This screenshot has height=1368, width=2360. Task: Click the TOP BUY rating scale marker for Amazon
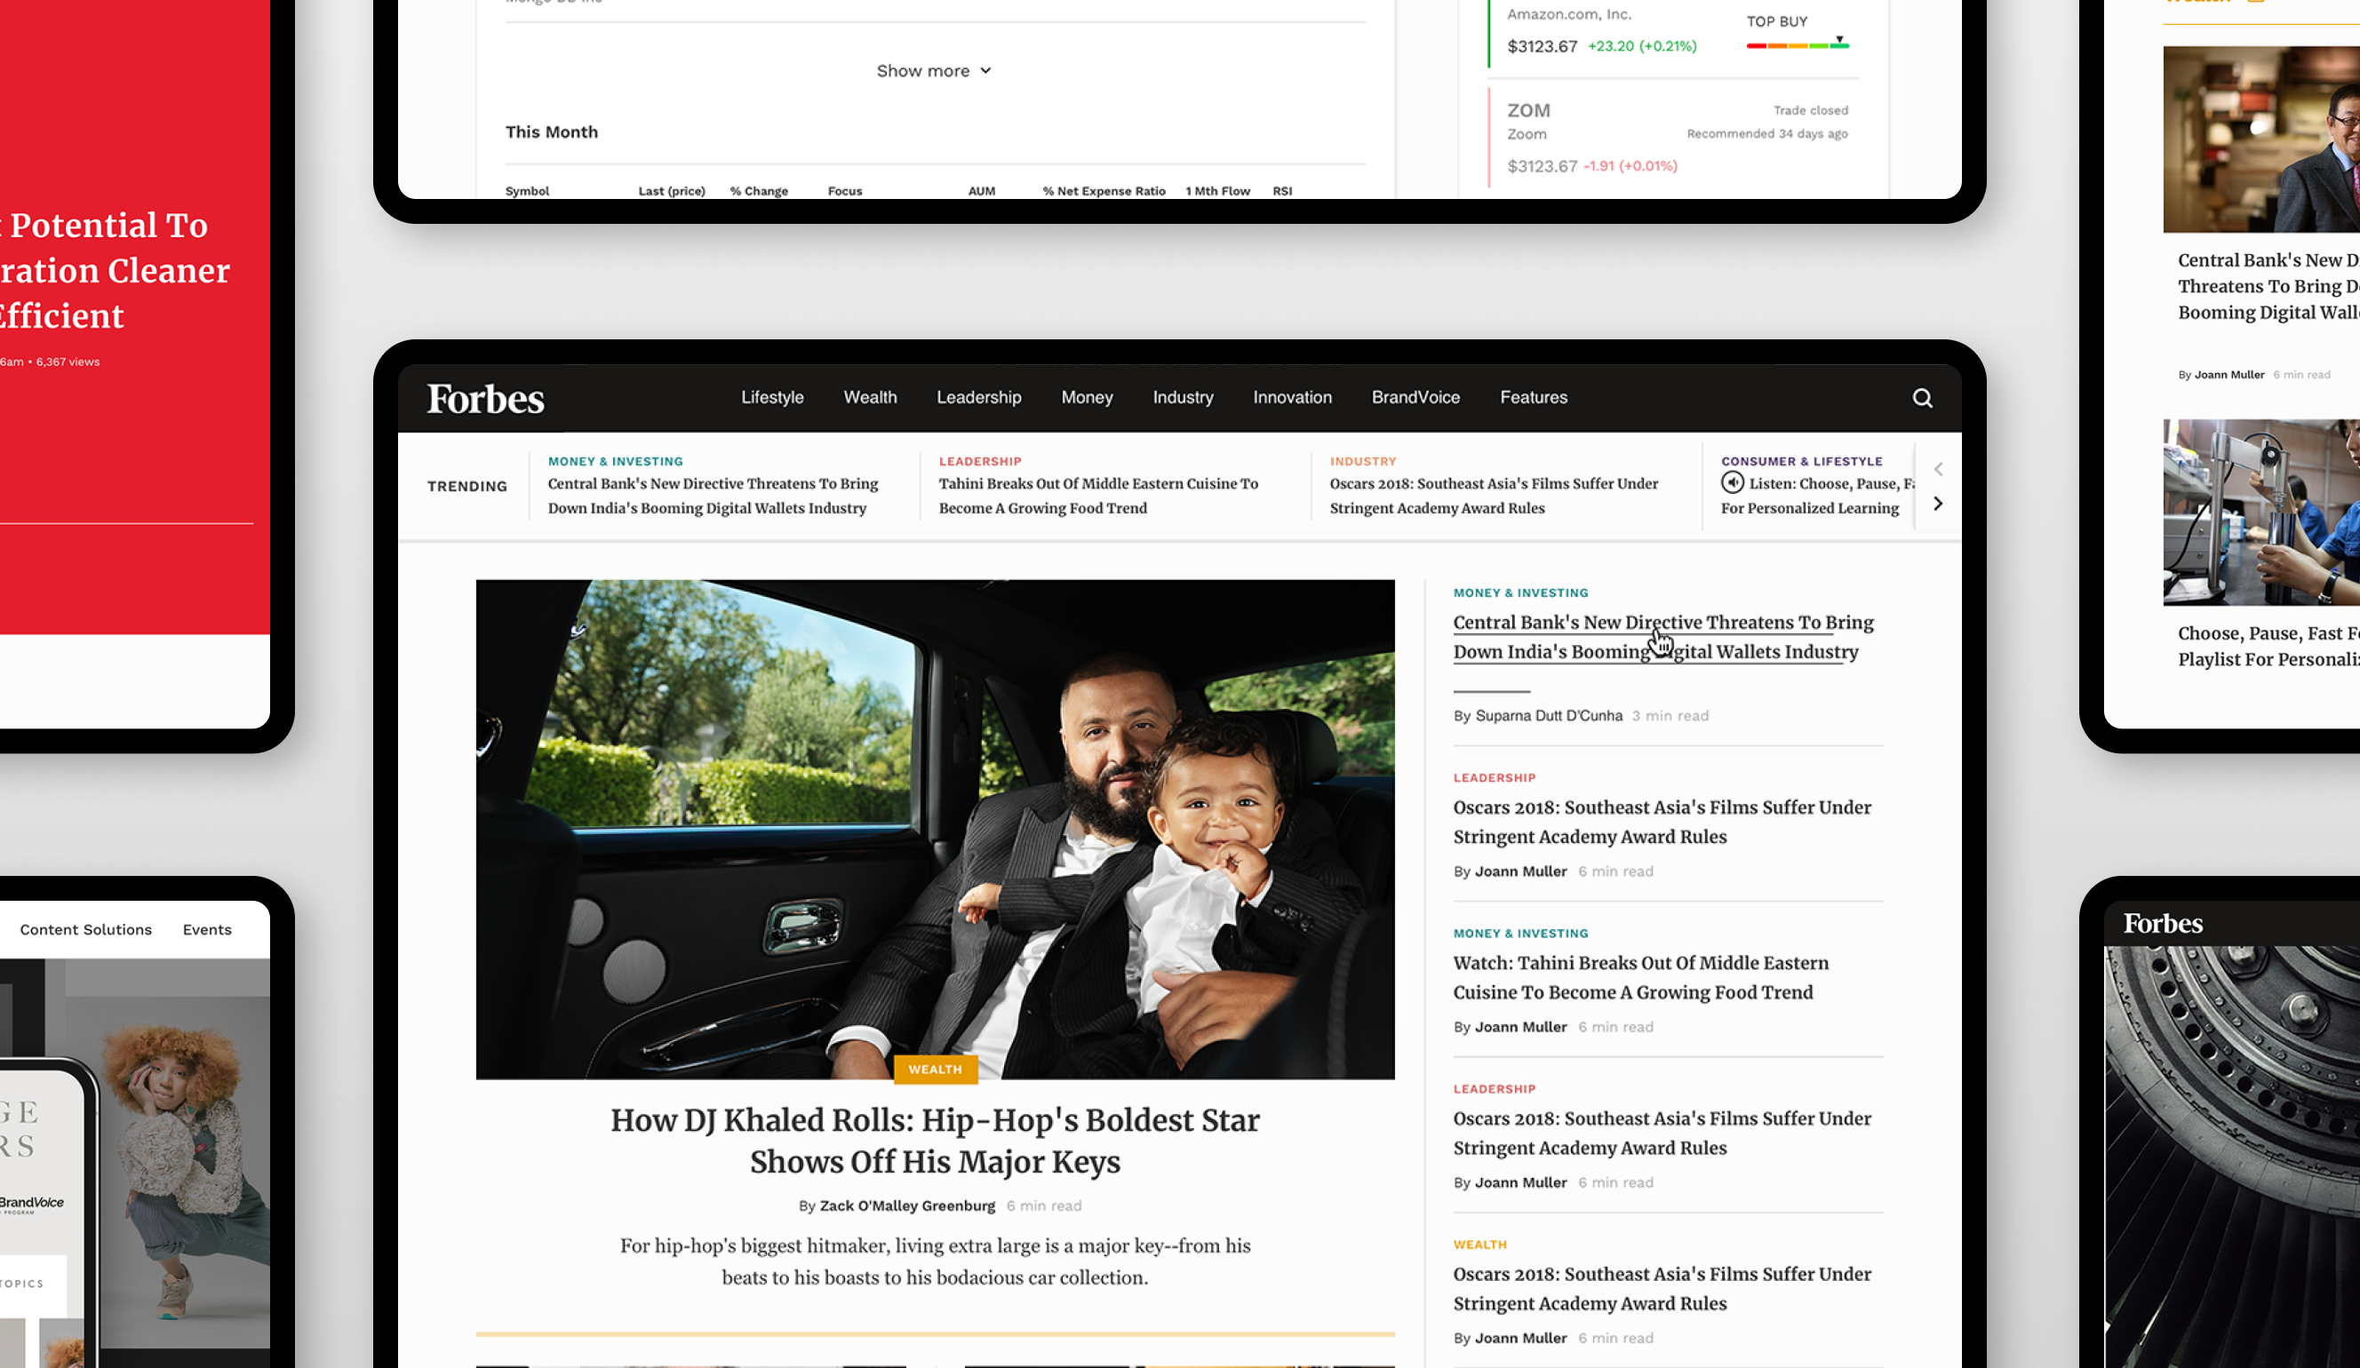coord(1839,42)
